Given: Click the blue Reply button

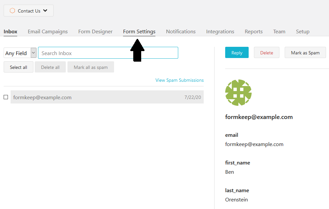Looking at the screenshot, I should [237, 53].
